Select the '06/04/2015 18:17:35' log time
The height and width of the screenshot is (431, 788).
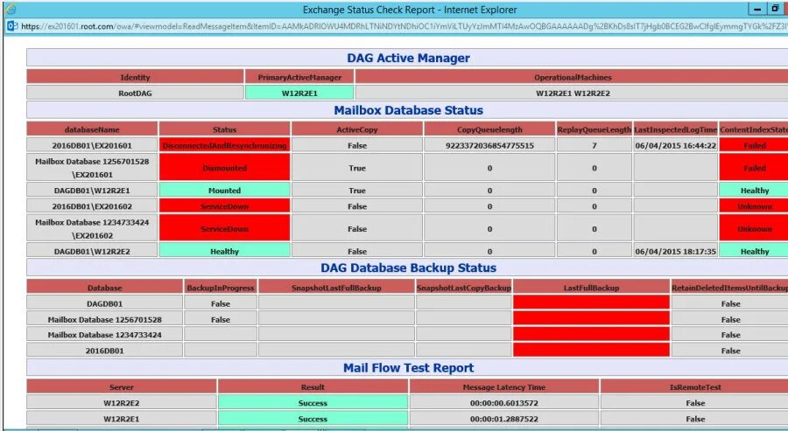[675, 251]
